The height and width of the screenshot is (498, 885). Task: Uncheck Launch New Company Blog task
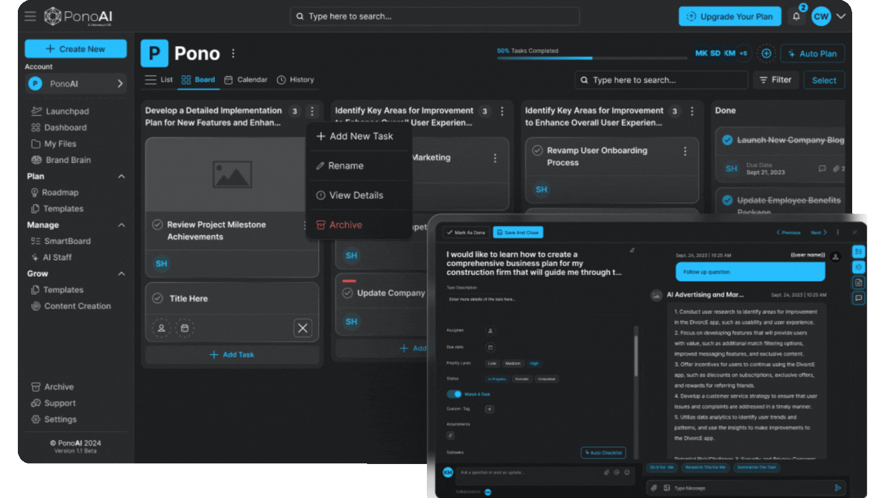[x=727, y=140]
